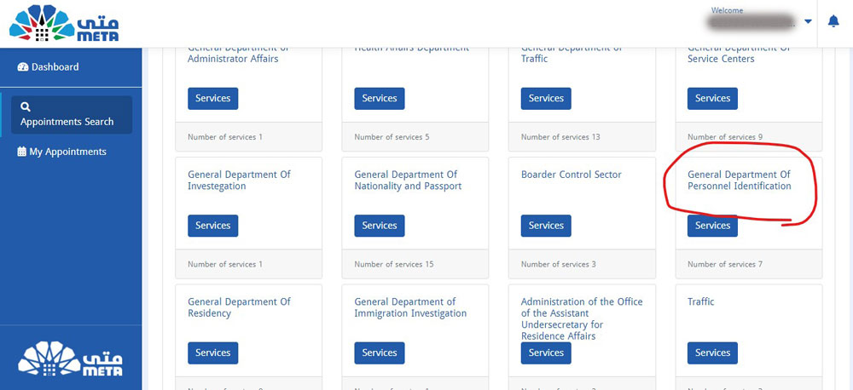The width and height of the screenshot is (853, 390).
Task: Open Services for Nationality and Passport department
Action: coord(380,226)
